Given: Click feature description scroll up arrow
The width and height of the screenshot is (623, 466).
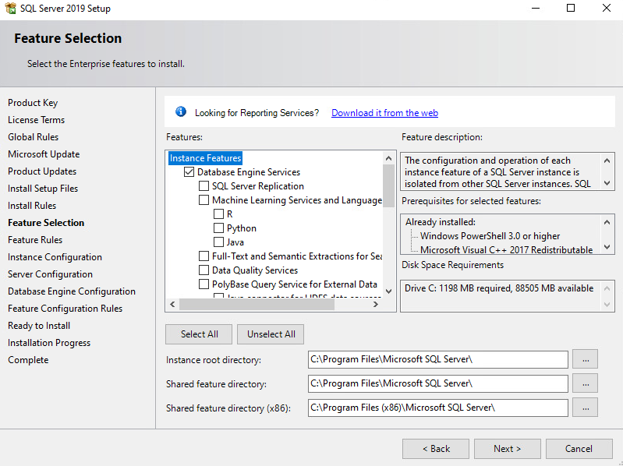Looking at the screenshot, I should [x=607, y=161].
